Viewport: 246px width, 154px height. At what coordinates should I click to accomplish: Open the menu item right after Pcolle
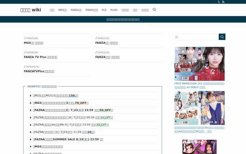click(x=125, y=10)
